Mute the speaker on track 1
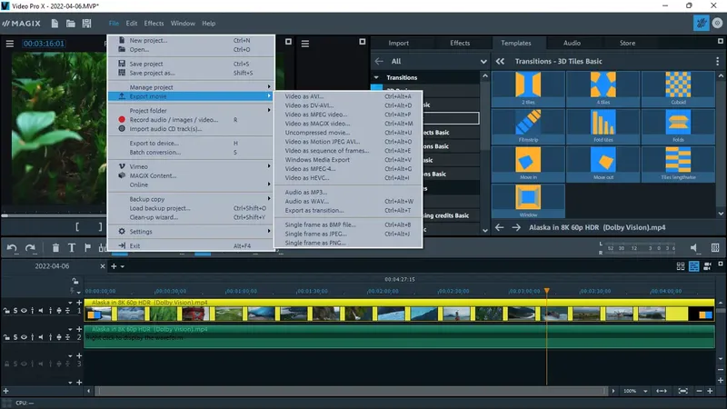Screen dimensions: 727x409 click(x=41, y=311)
